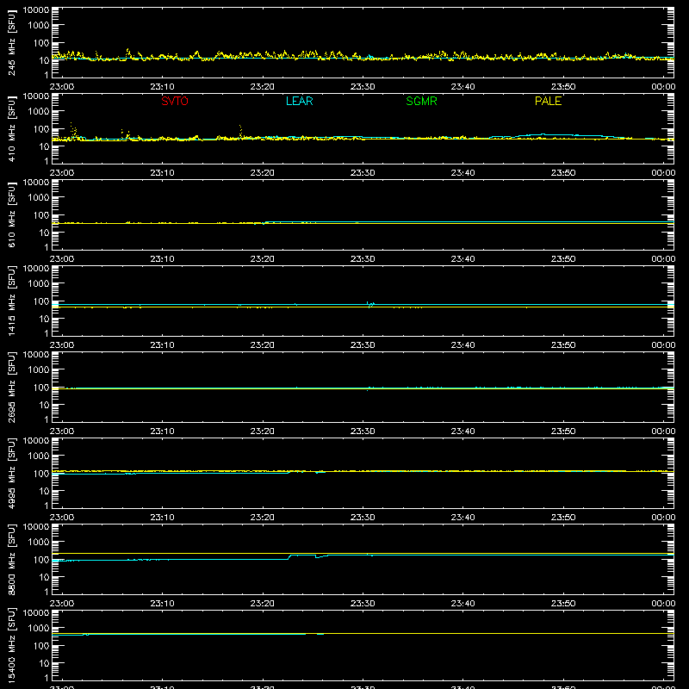The image size is (689, 689).
Task: Click 00:00 time label under 8800 MHz panel
Action: [x=663, y=604]
